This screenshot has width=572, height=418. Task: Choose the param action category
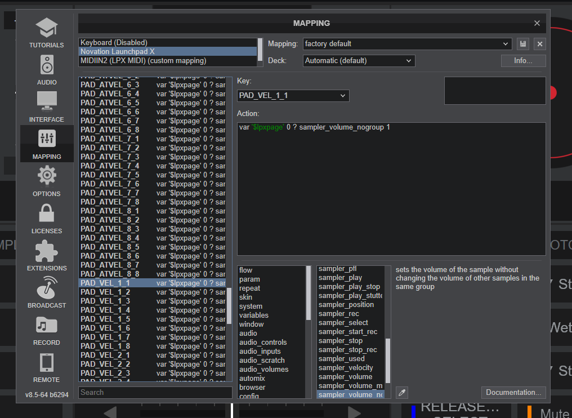[x=272, y=279]
